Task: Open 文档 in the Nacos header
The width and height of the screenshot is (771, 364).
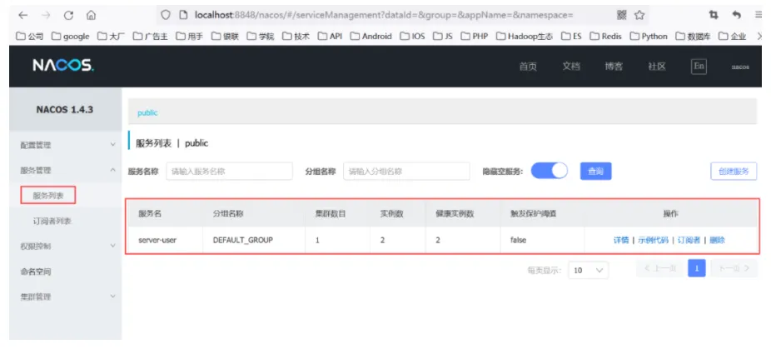Action: click(x=571, y=67)
